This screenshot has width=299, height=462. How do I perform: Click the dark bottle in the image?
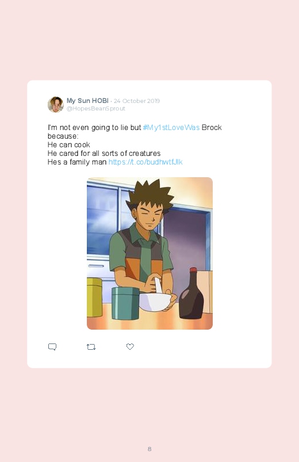click(x=191, y=294)
